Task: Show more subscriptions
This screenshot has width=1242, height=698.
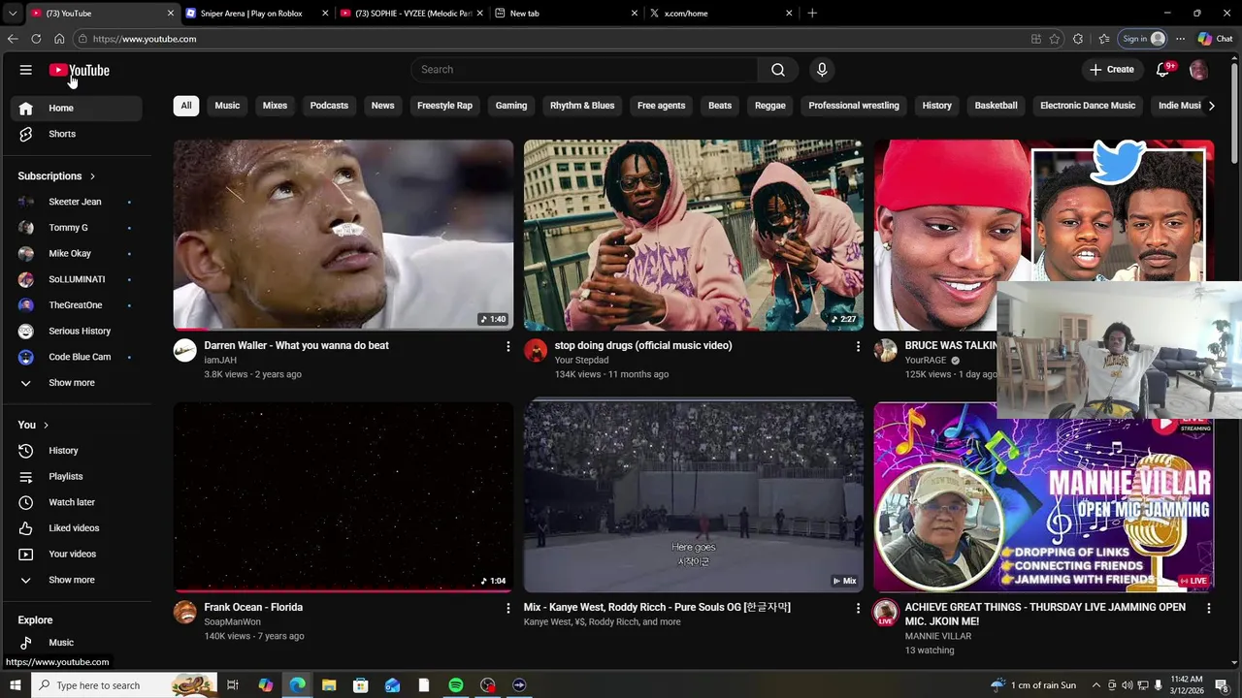Action: pos(76,383)
